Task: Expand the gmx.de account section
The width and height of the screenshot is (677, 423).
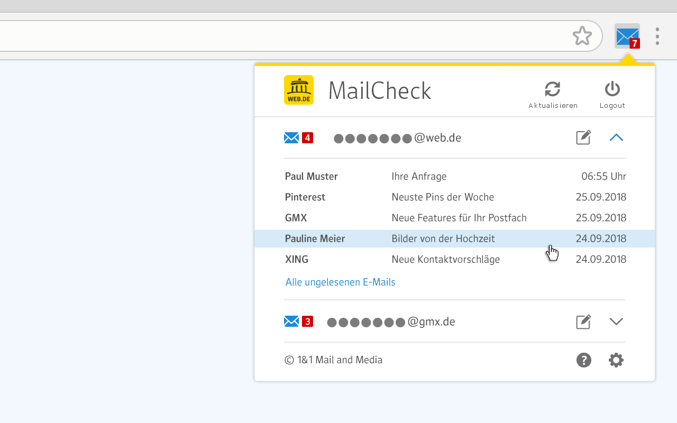Action: coord(616,321)
